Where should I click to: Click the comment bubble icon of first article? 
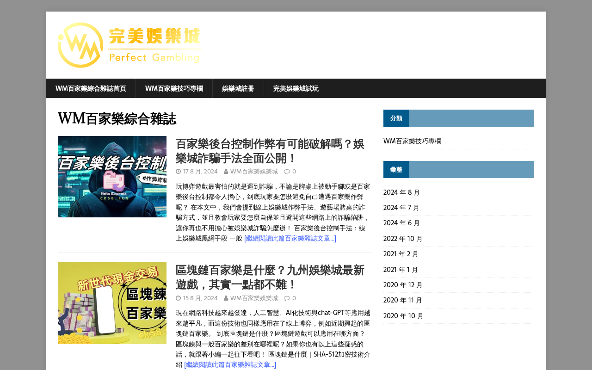point(287,172)
